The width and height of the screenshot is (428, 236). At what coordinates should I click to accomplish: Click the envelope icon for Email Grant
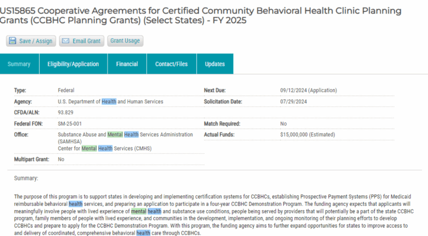point(66,41)
